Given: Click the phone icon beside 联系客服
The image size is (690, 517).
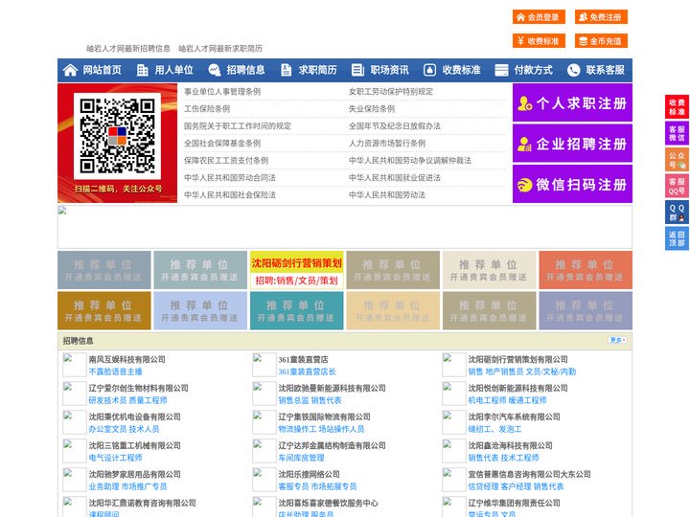Looking at the screenshot, I should tap(573, 70).
